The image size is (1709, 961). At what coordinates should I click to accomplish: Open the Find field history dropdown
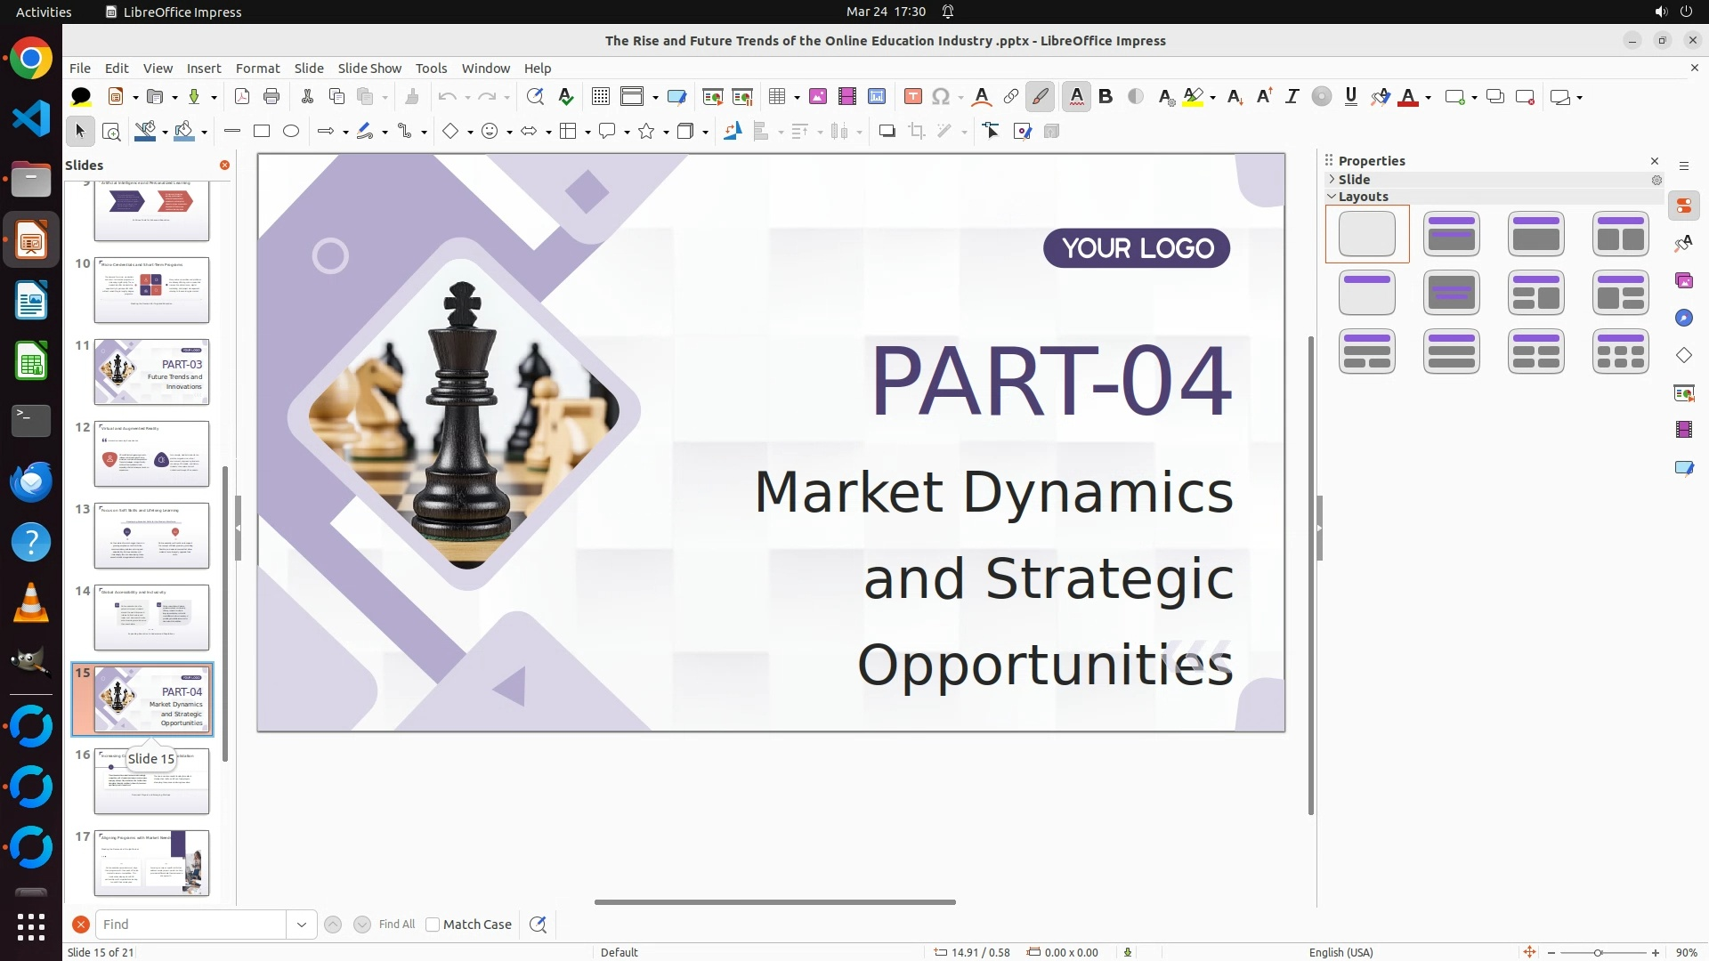[x=302, y=925]
